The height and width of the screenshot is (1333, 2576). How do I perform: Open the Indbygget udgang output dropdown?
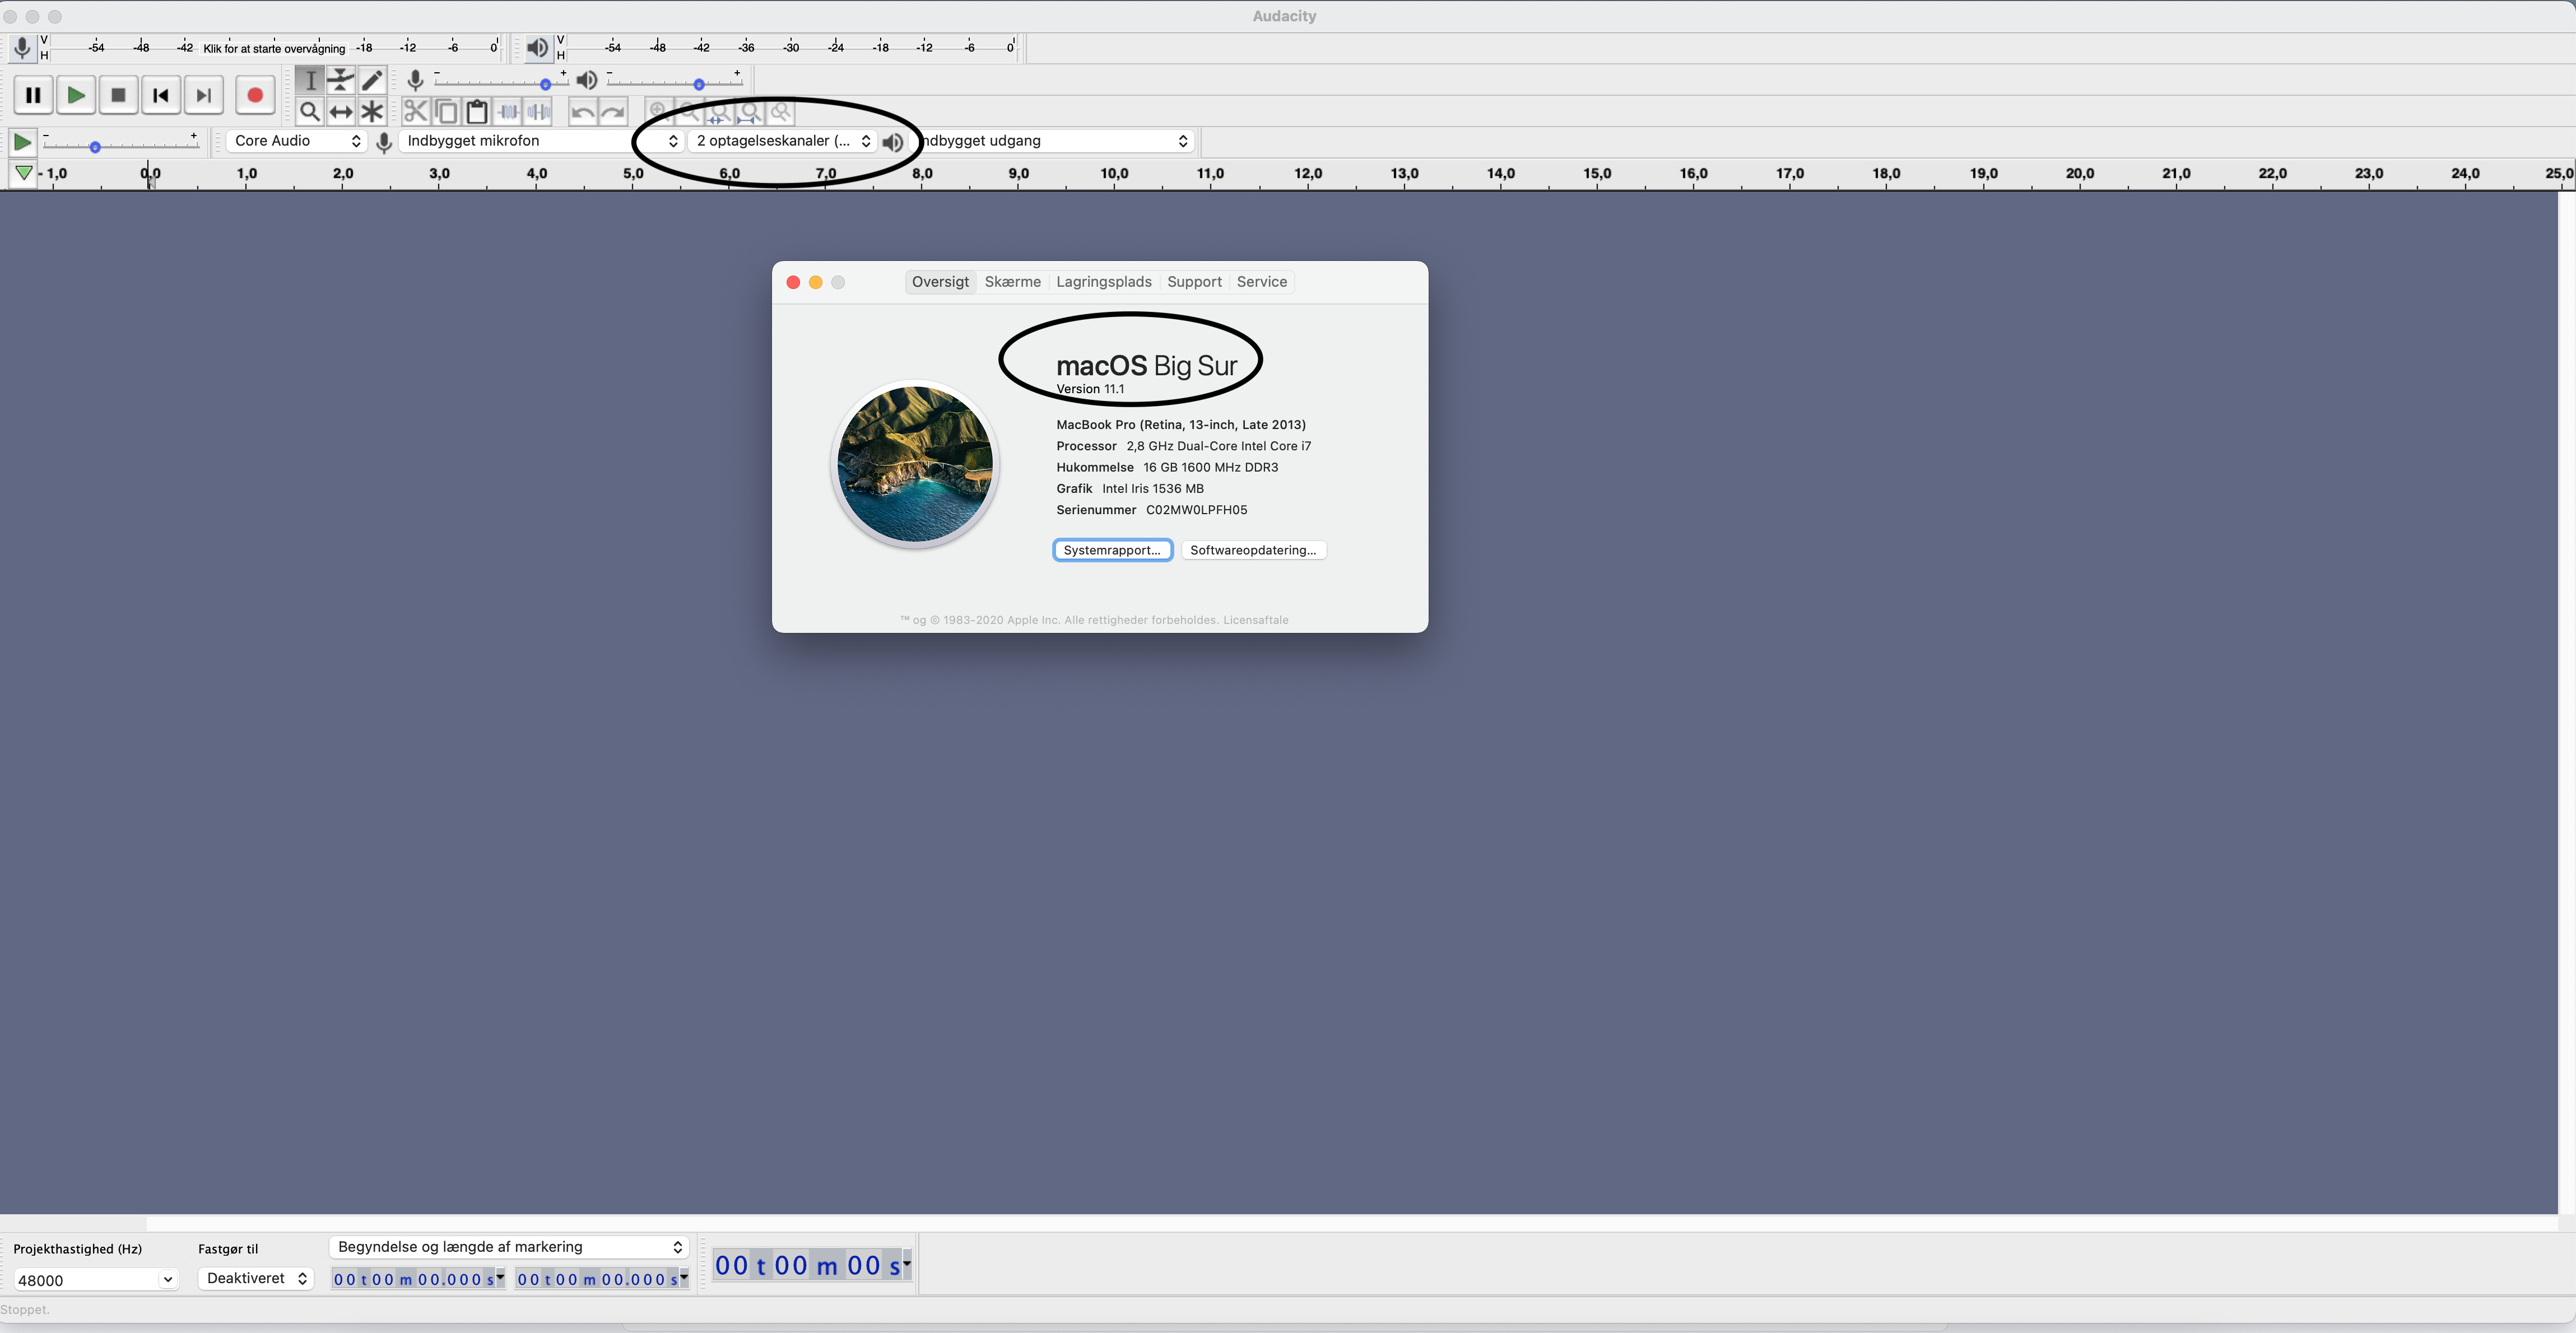point(1053,141)
